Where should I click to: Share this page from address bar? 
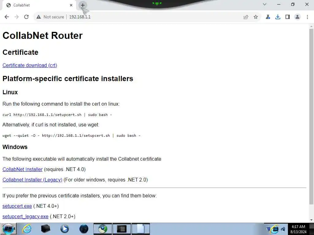pyautogui.click(x=246, y=17)
